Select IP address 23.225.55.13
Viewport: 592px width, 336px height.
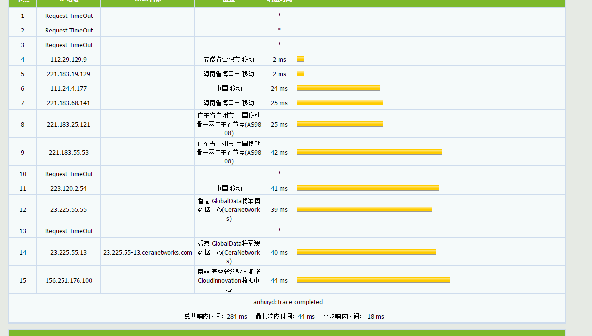tap(69, 252)
